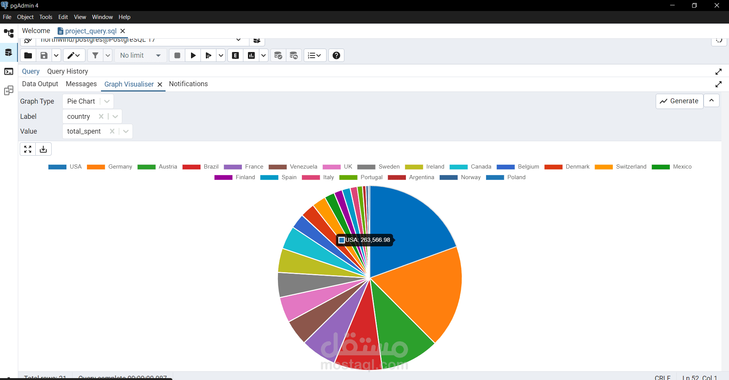
Task: Click the fullscreen graph icon
Action: (28, 149)
